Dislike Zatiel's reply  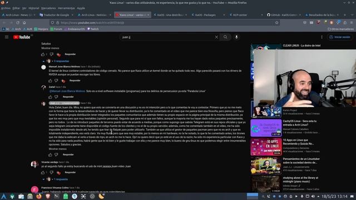click(56, 97)
